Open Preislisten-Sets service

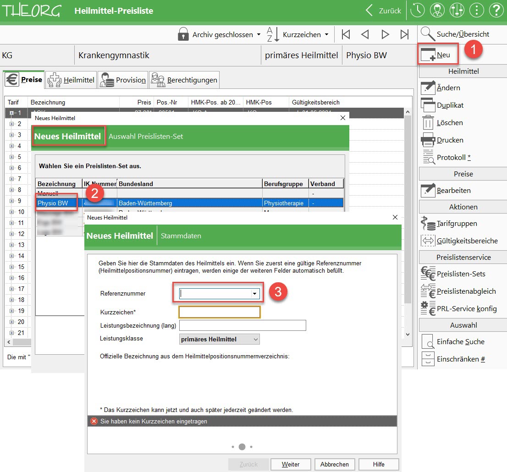click(428, 274)
